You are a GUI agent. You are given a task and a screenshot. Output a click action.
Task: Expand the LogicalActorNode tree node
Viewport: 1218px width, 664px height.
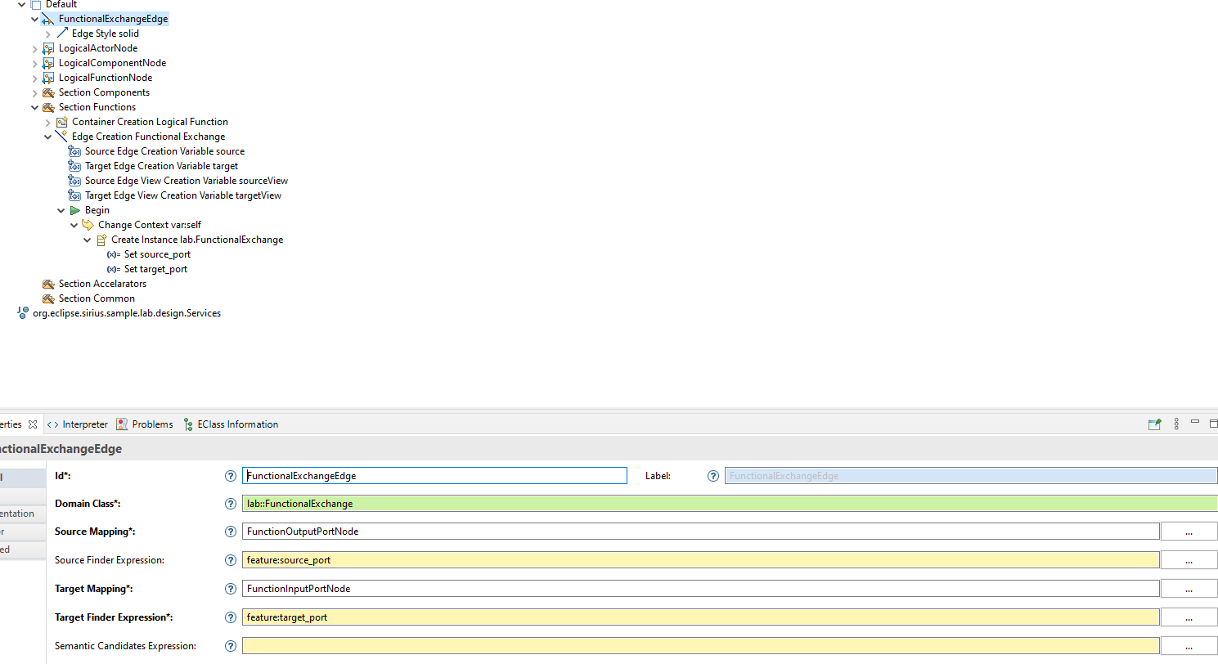(x=34, y=48)
